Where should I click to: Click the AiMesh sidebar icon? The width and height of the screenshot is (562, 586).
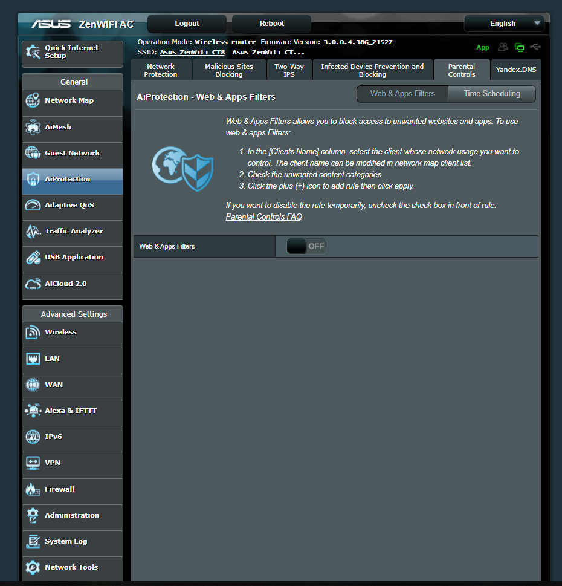[x=33, y=128]
